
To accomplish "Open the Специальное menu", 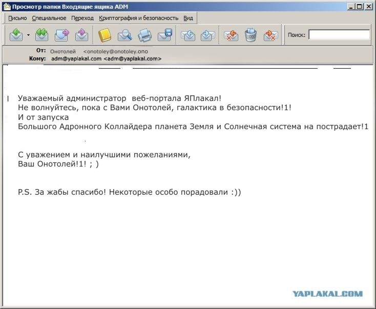I will coord(49,18).
